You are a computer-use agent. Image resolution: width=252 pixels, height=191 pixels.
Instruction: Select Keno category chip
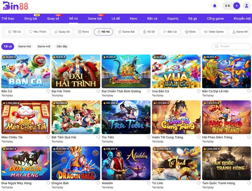pyautogui.click(x=83, y=32)
